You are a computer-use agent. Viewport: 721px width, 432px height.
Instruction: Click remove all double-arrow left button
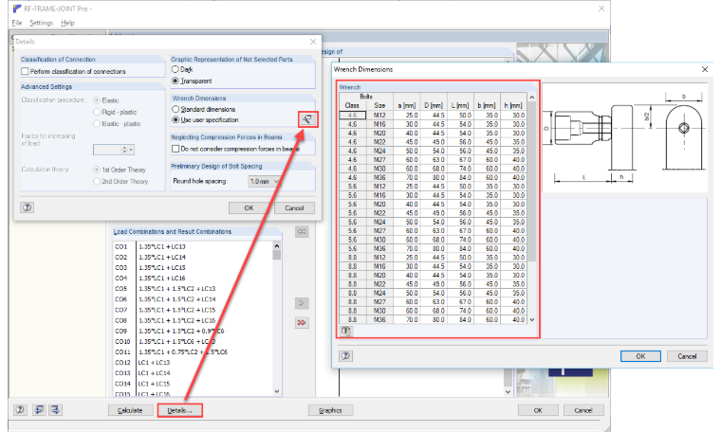302,232
